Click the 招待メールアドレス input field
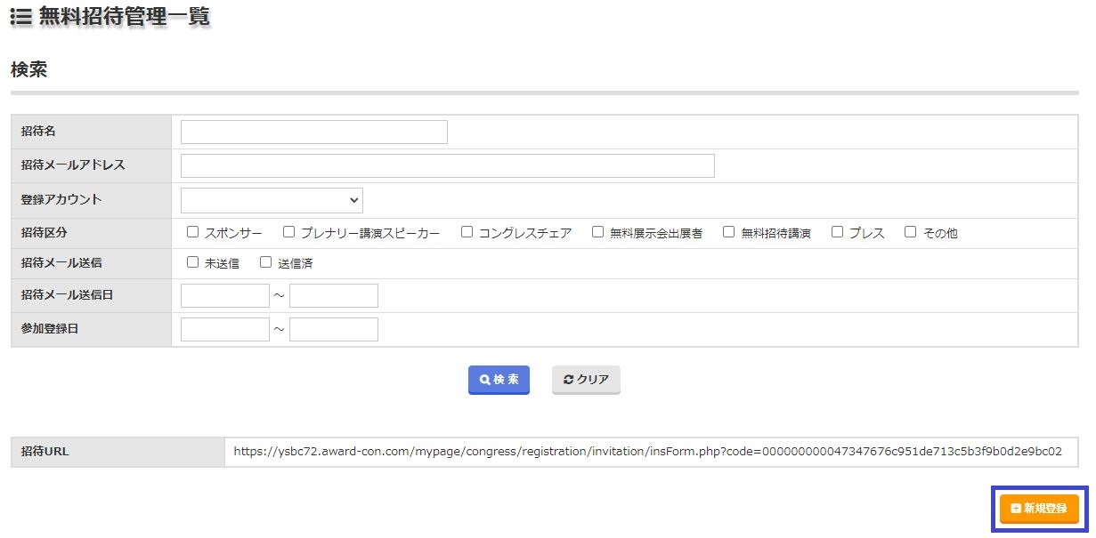The width and height of the screenshot is (1096, 538). tap(447, 166)
